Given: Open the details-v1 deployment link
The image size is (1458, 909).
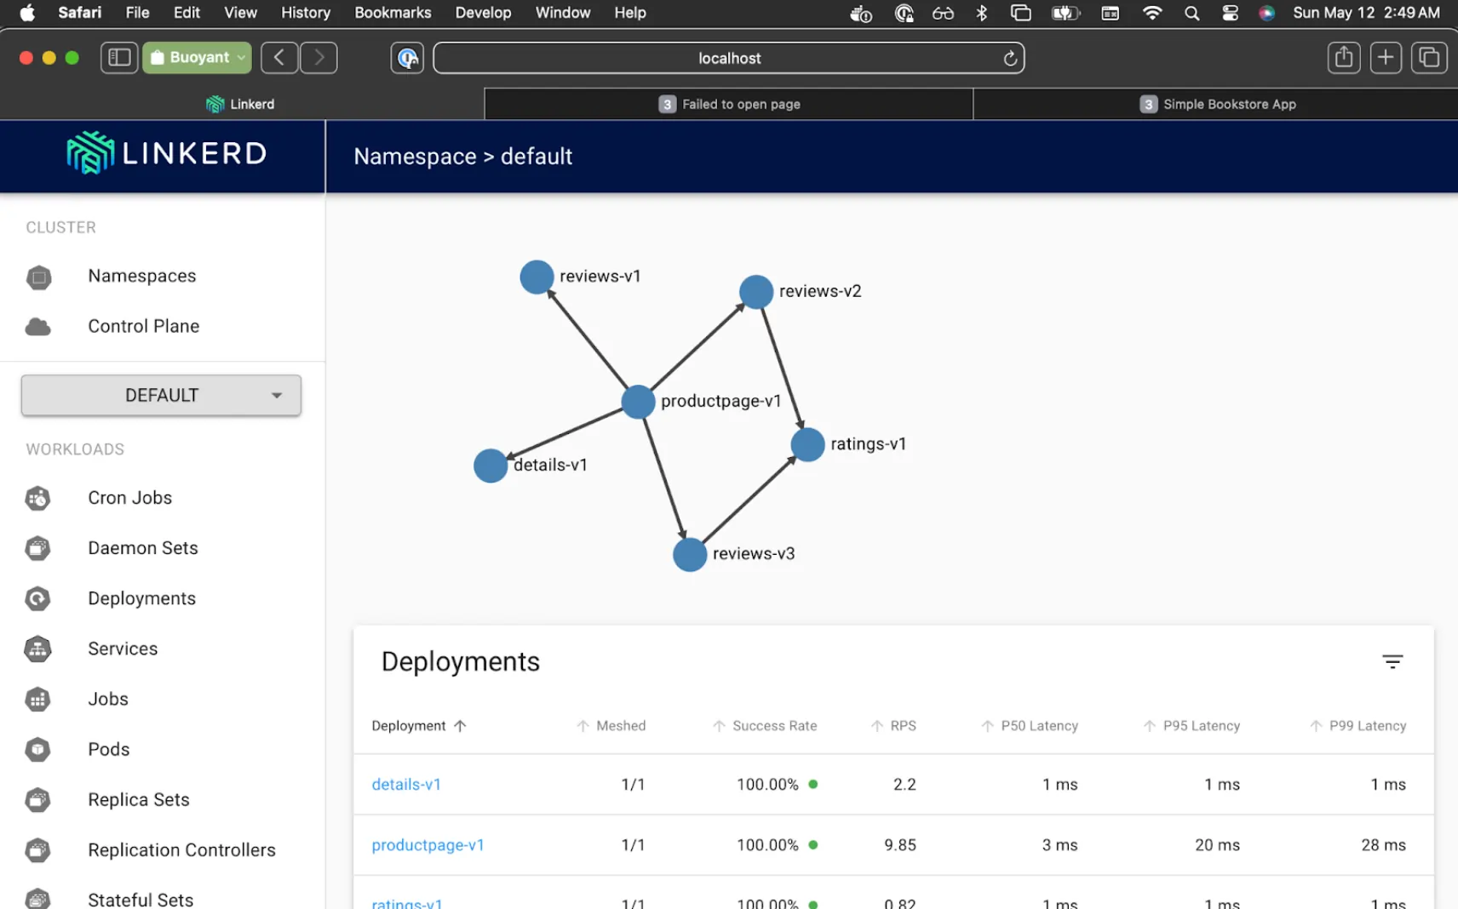Looking at the screenshot, I should coord(406,785).
